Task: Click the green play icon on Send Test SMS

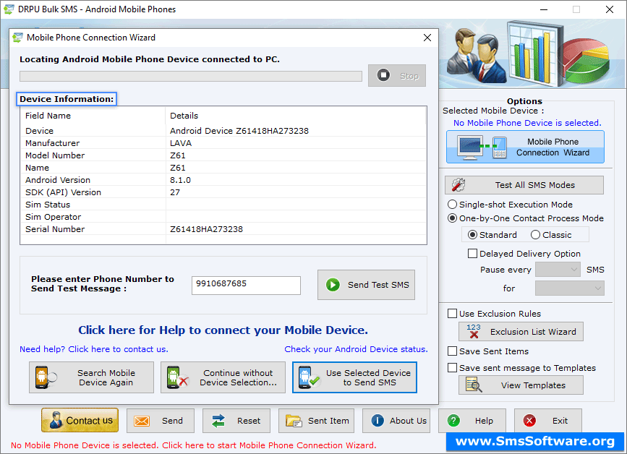Action: 333,285
